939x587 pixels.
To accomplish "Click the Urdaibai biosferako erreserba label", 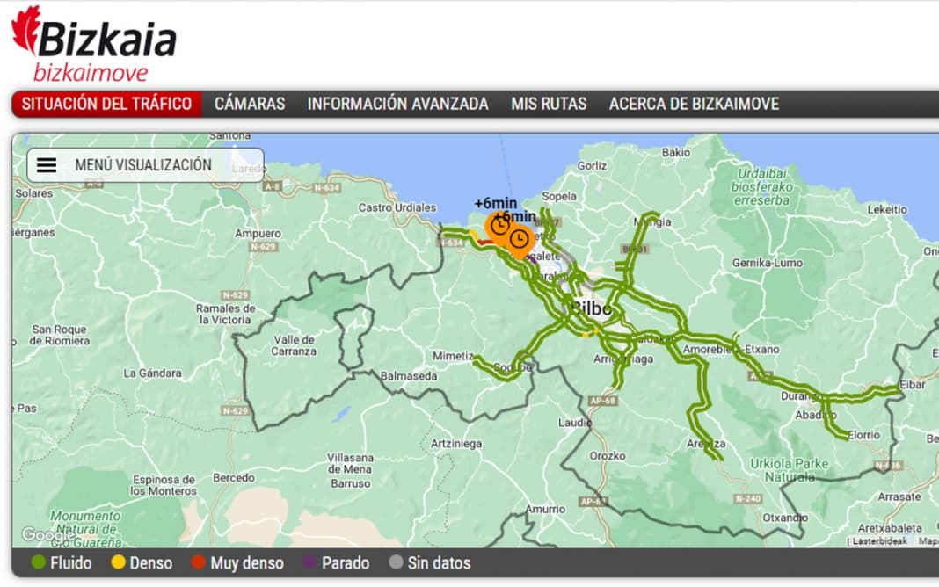I will 761,186.
